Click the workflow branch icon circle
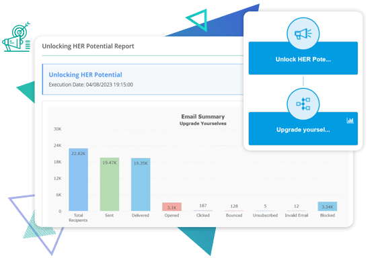Image resolution: width=370 pixels, height=258 pixels. (303, 104)
